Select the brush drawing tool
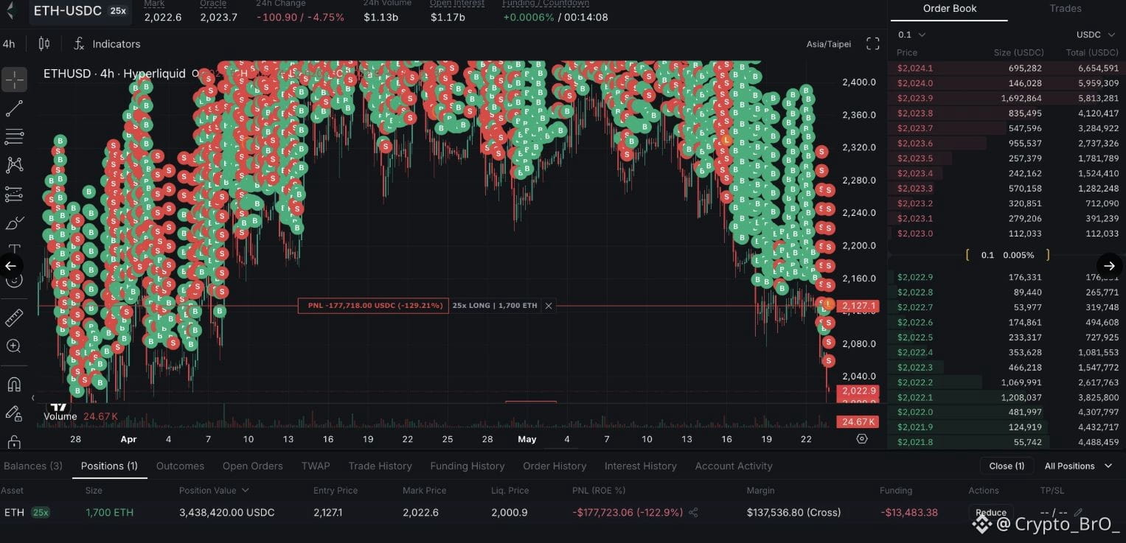Screen dimensions: 1126x543 pyautogui.click(x=14, y=223)
